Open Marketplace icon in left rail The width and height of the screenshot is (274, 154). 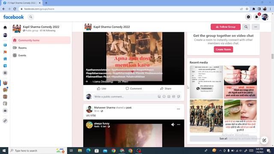[5, 59]
